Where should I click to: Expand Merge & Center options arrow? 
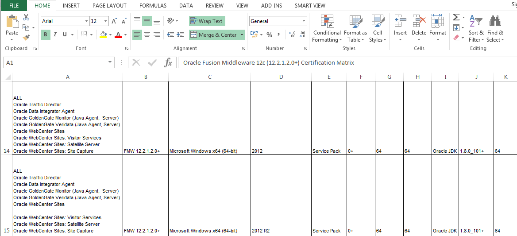coord(242,35)
